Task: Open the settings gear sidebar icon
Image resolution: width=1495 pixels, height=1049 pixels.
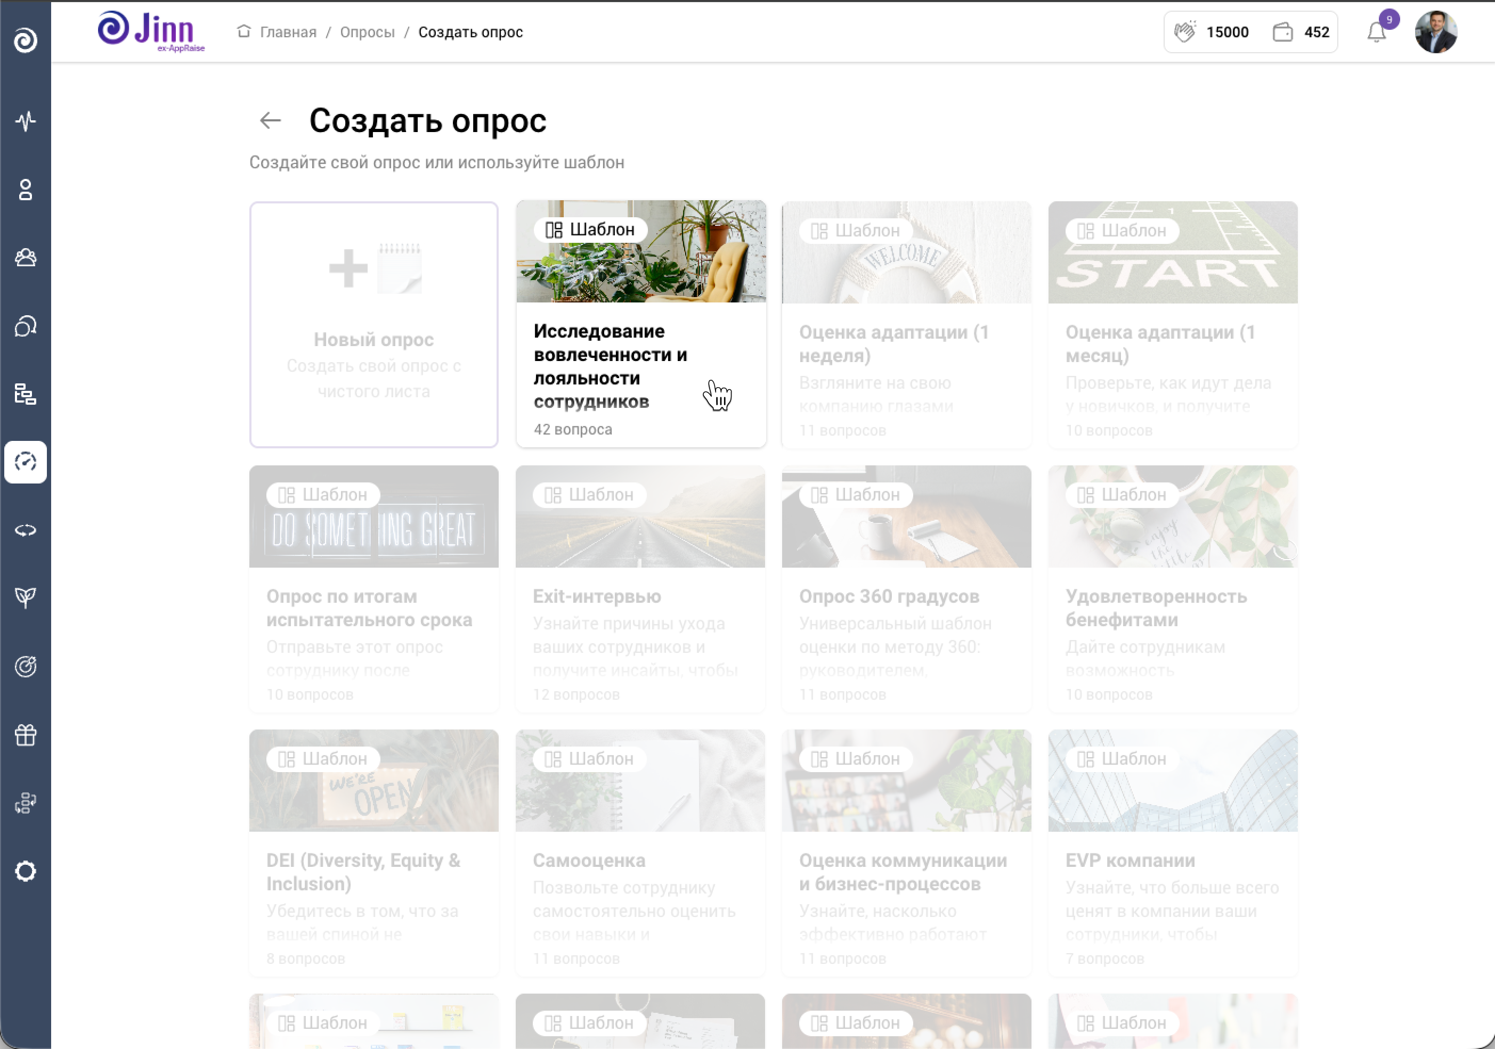Action: 26,871
